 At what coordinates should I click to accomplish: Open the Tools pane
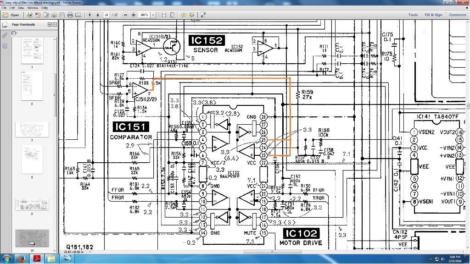click(413, 15)
